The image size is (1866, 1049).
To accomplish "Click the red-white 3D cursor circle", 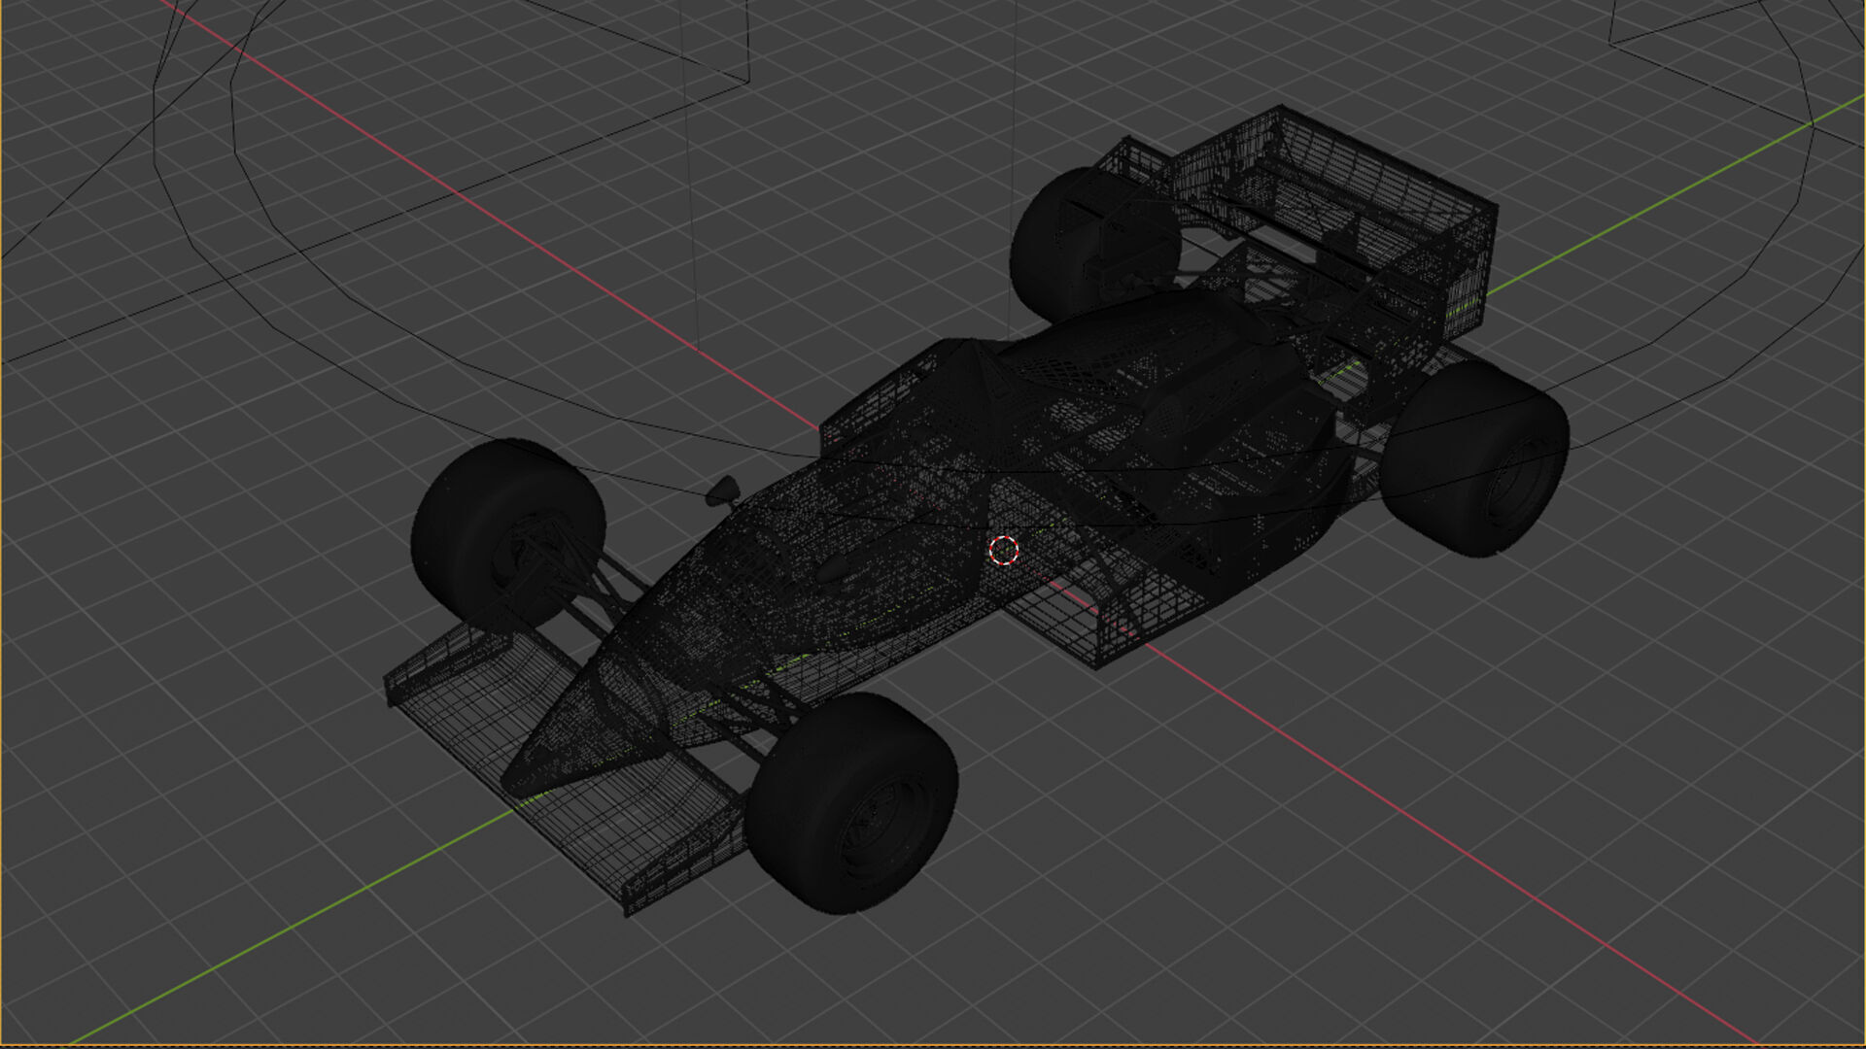I will (1003, 551).
